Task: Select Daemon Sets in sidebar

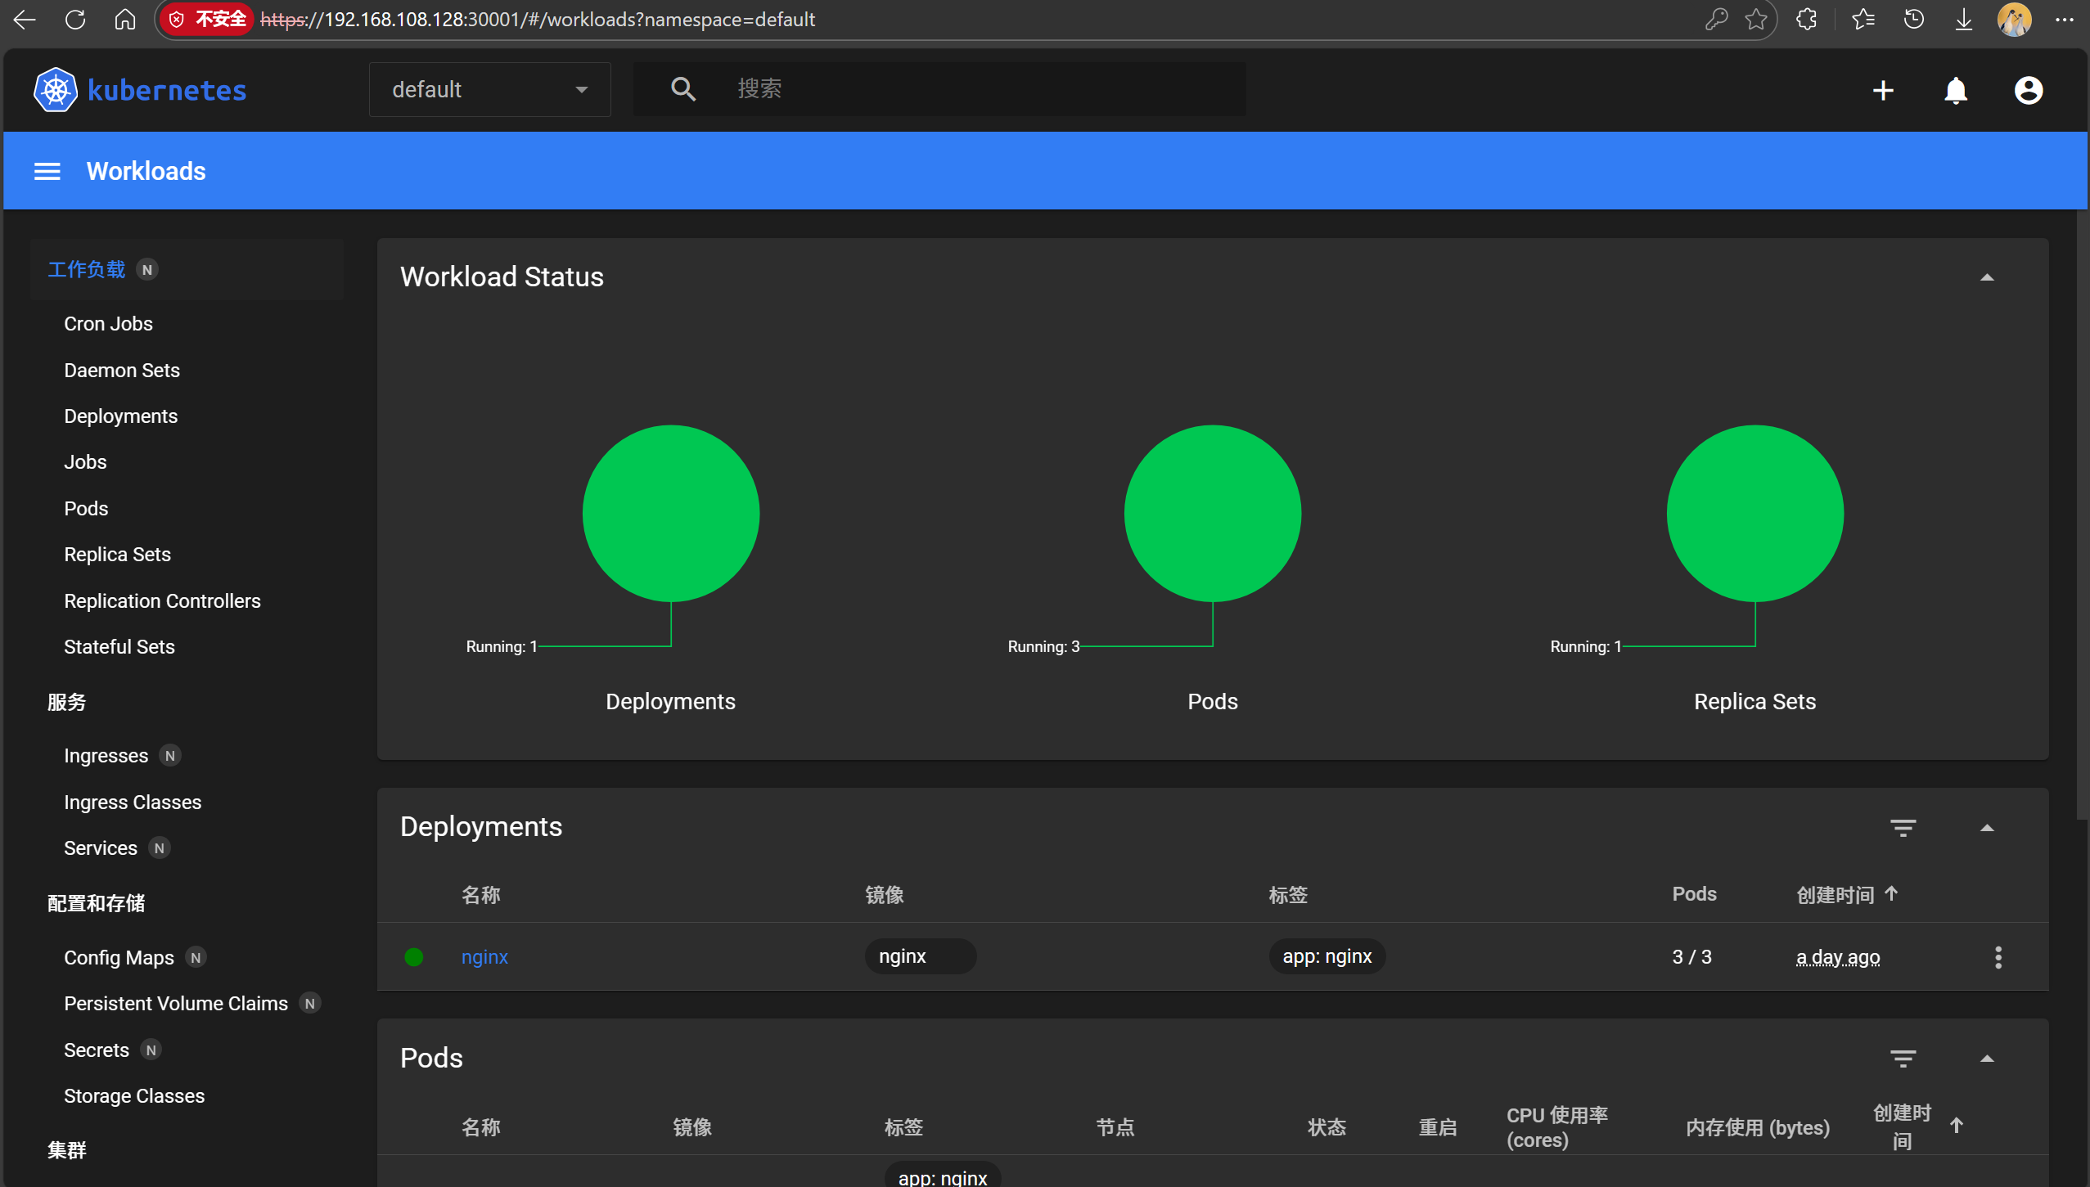Action: (122, 370)
